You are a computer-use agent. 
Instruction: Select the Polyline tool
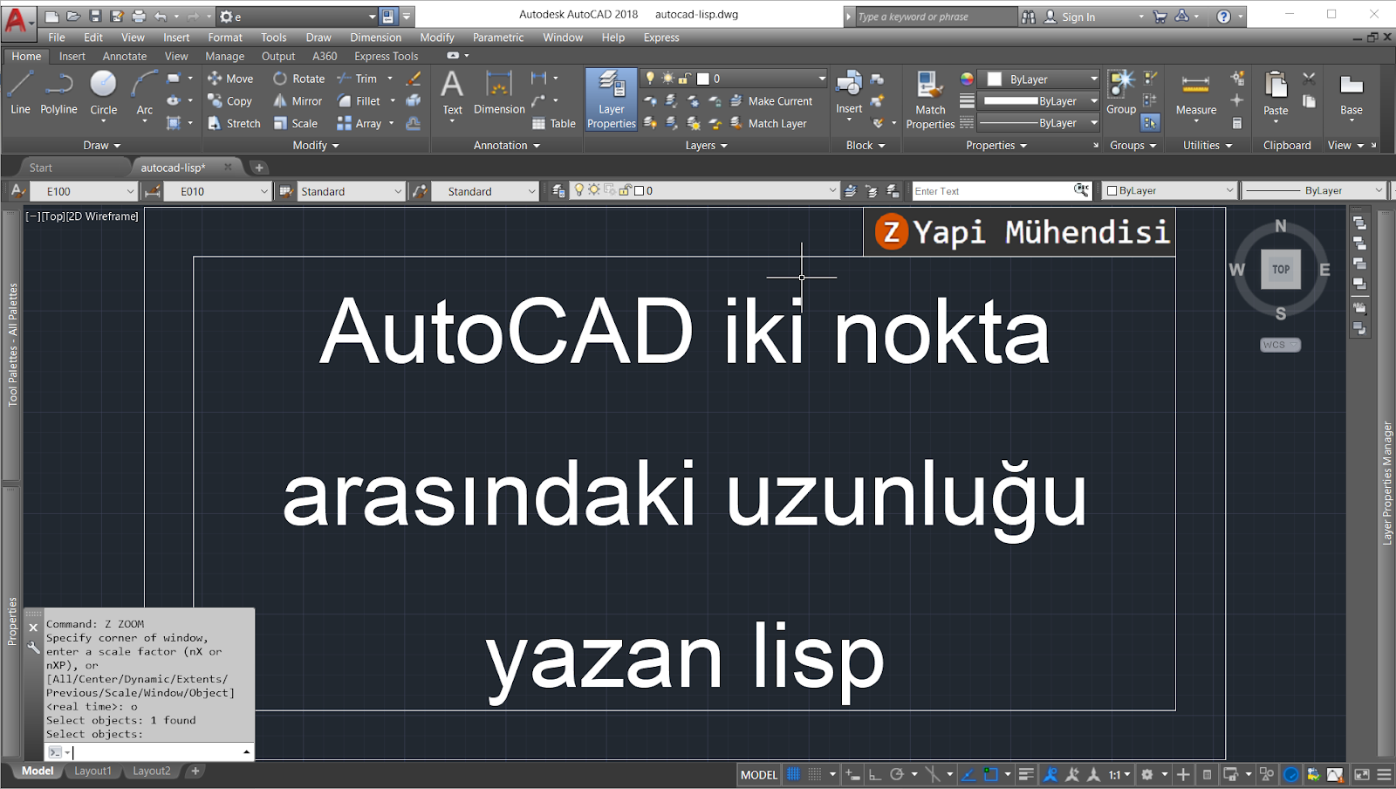pos(58,93)
